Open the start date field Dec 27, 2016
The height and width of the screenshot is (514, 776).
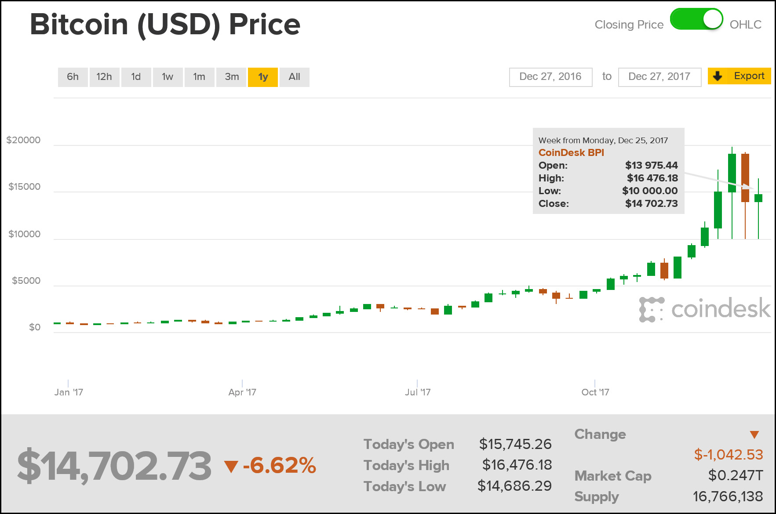pos(550,77)
